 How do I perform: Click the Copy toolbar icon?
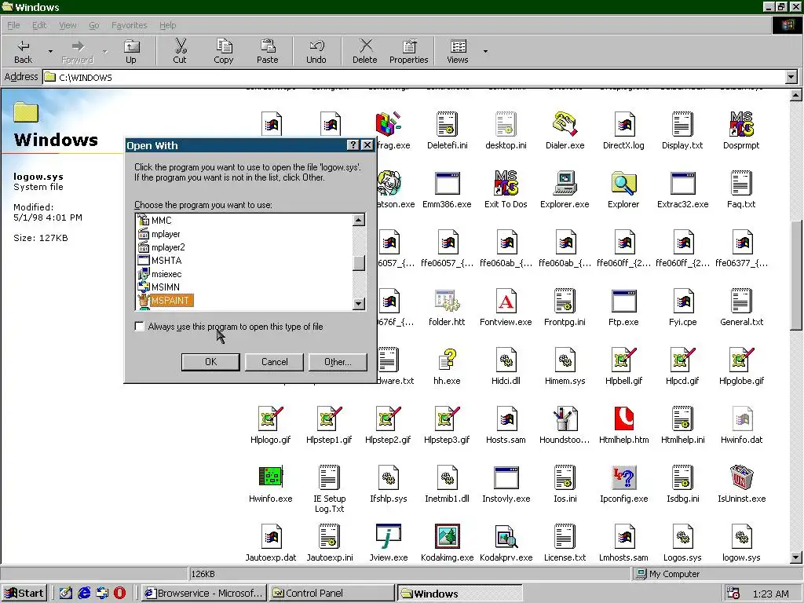pyautogui.click(x=224, y=46)
